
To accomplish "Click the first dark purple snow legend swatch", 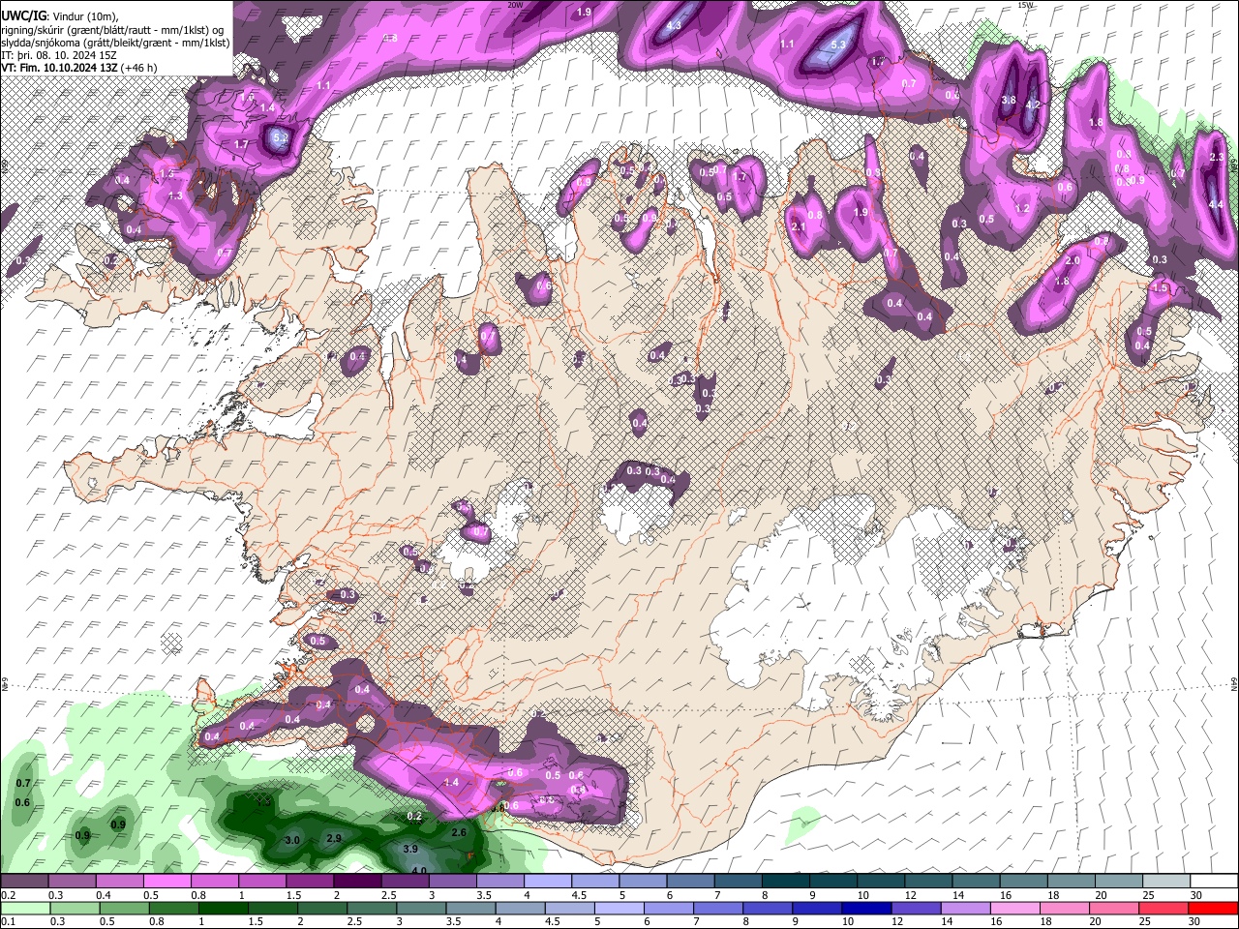I will click(x=24, y=882).
